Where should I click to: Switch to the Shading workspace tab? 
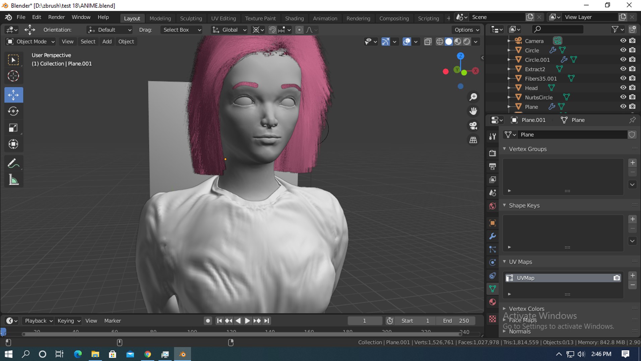(294, 18)
